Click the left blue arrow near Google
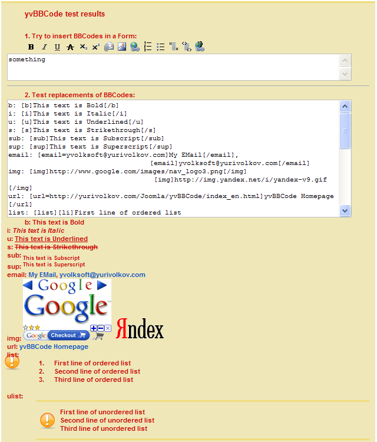This screenshot has width=377, height=442. [28, 285]
